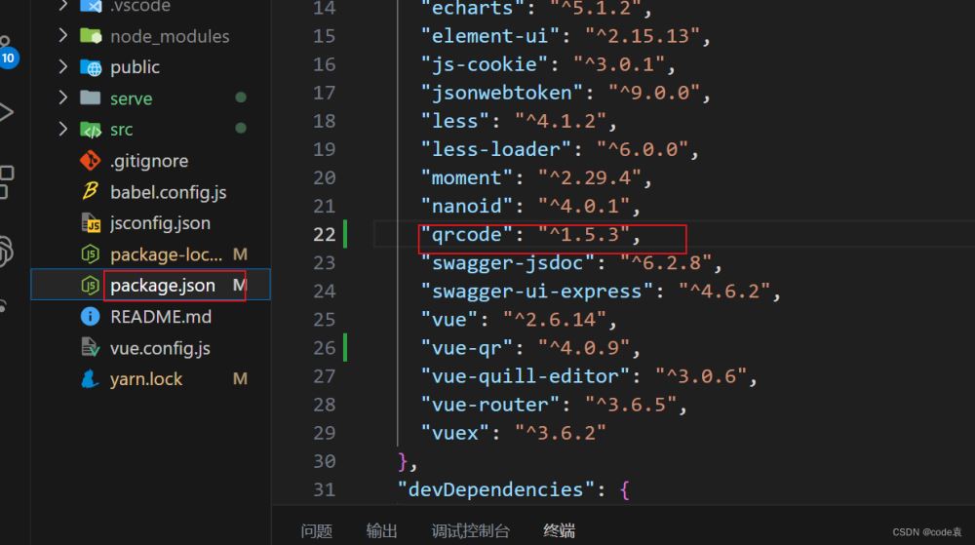This screenshot has height=545, width=975.
Task: Click the serve folder icon
Action: [90, 97]
